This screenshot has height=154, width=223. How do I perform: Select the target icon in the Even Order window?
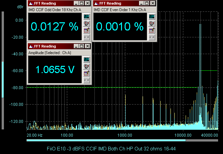(151, 23)
